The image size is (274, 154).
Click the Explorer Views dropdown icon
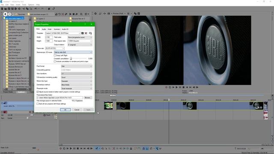[86, 14]
